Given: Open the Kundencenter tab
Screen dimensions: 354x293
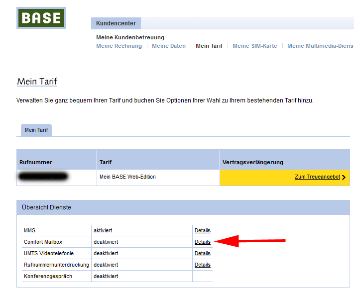Looking at the screenshot, I should [x=116, y=23].
